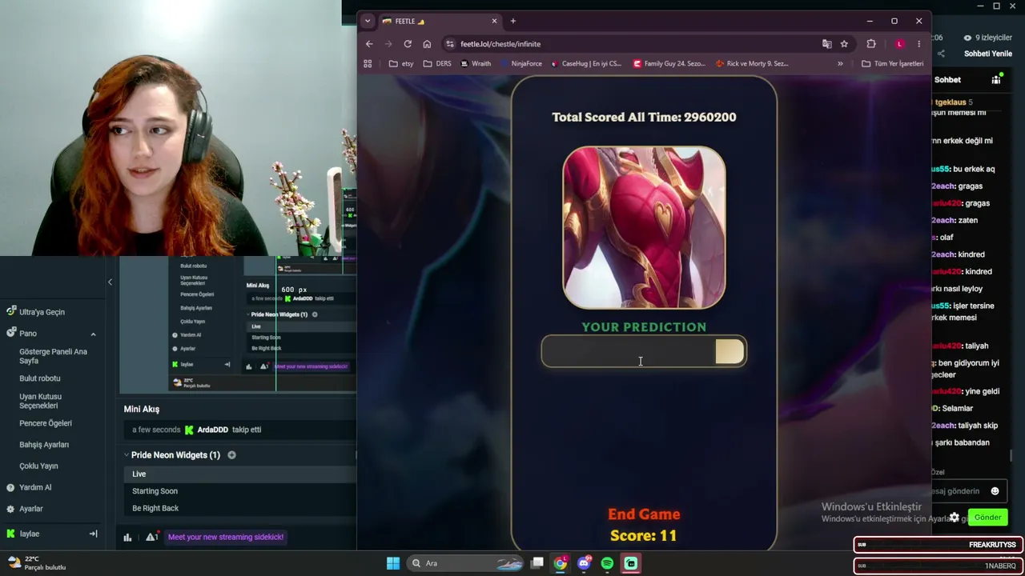Image resolution: width=1025 pixels, height=576 pixels.
Task: Open Spotify from the taskbar
Action: click(607, 563)
